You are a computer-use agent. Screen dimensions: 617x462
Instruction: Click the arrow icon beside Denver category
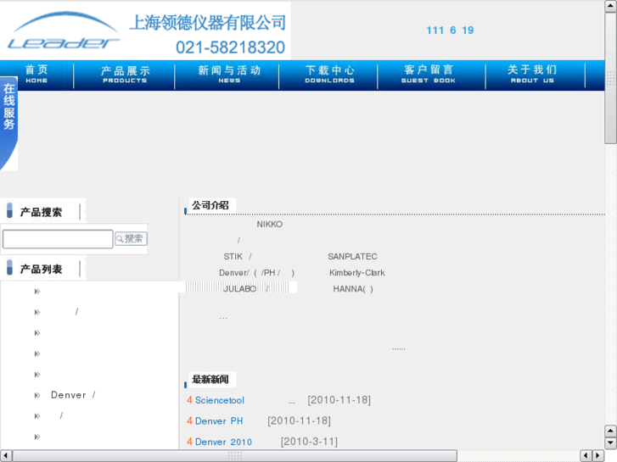(37, 395)
